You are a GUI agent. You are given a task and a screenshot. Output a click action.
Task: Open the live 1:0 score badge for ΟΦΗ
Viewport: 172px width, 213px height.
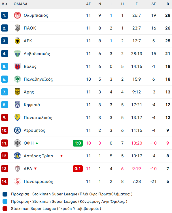point(78,143)
